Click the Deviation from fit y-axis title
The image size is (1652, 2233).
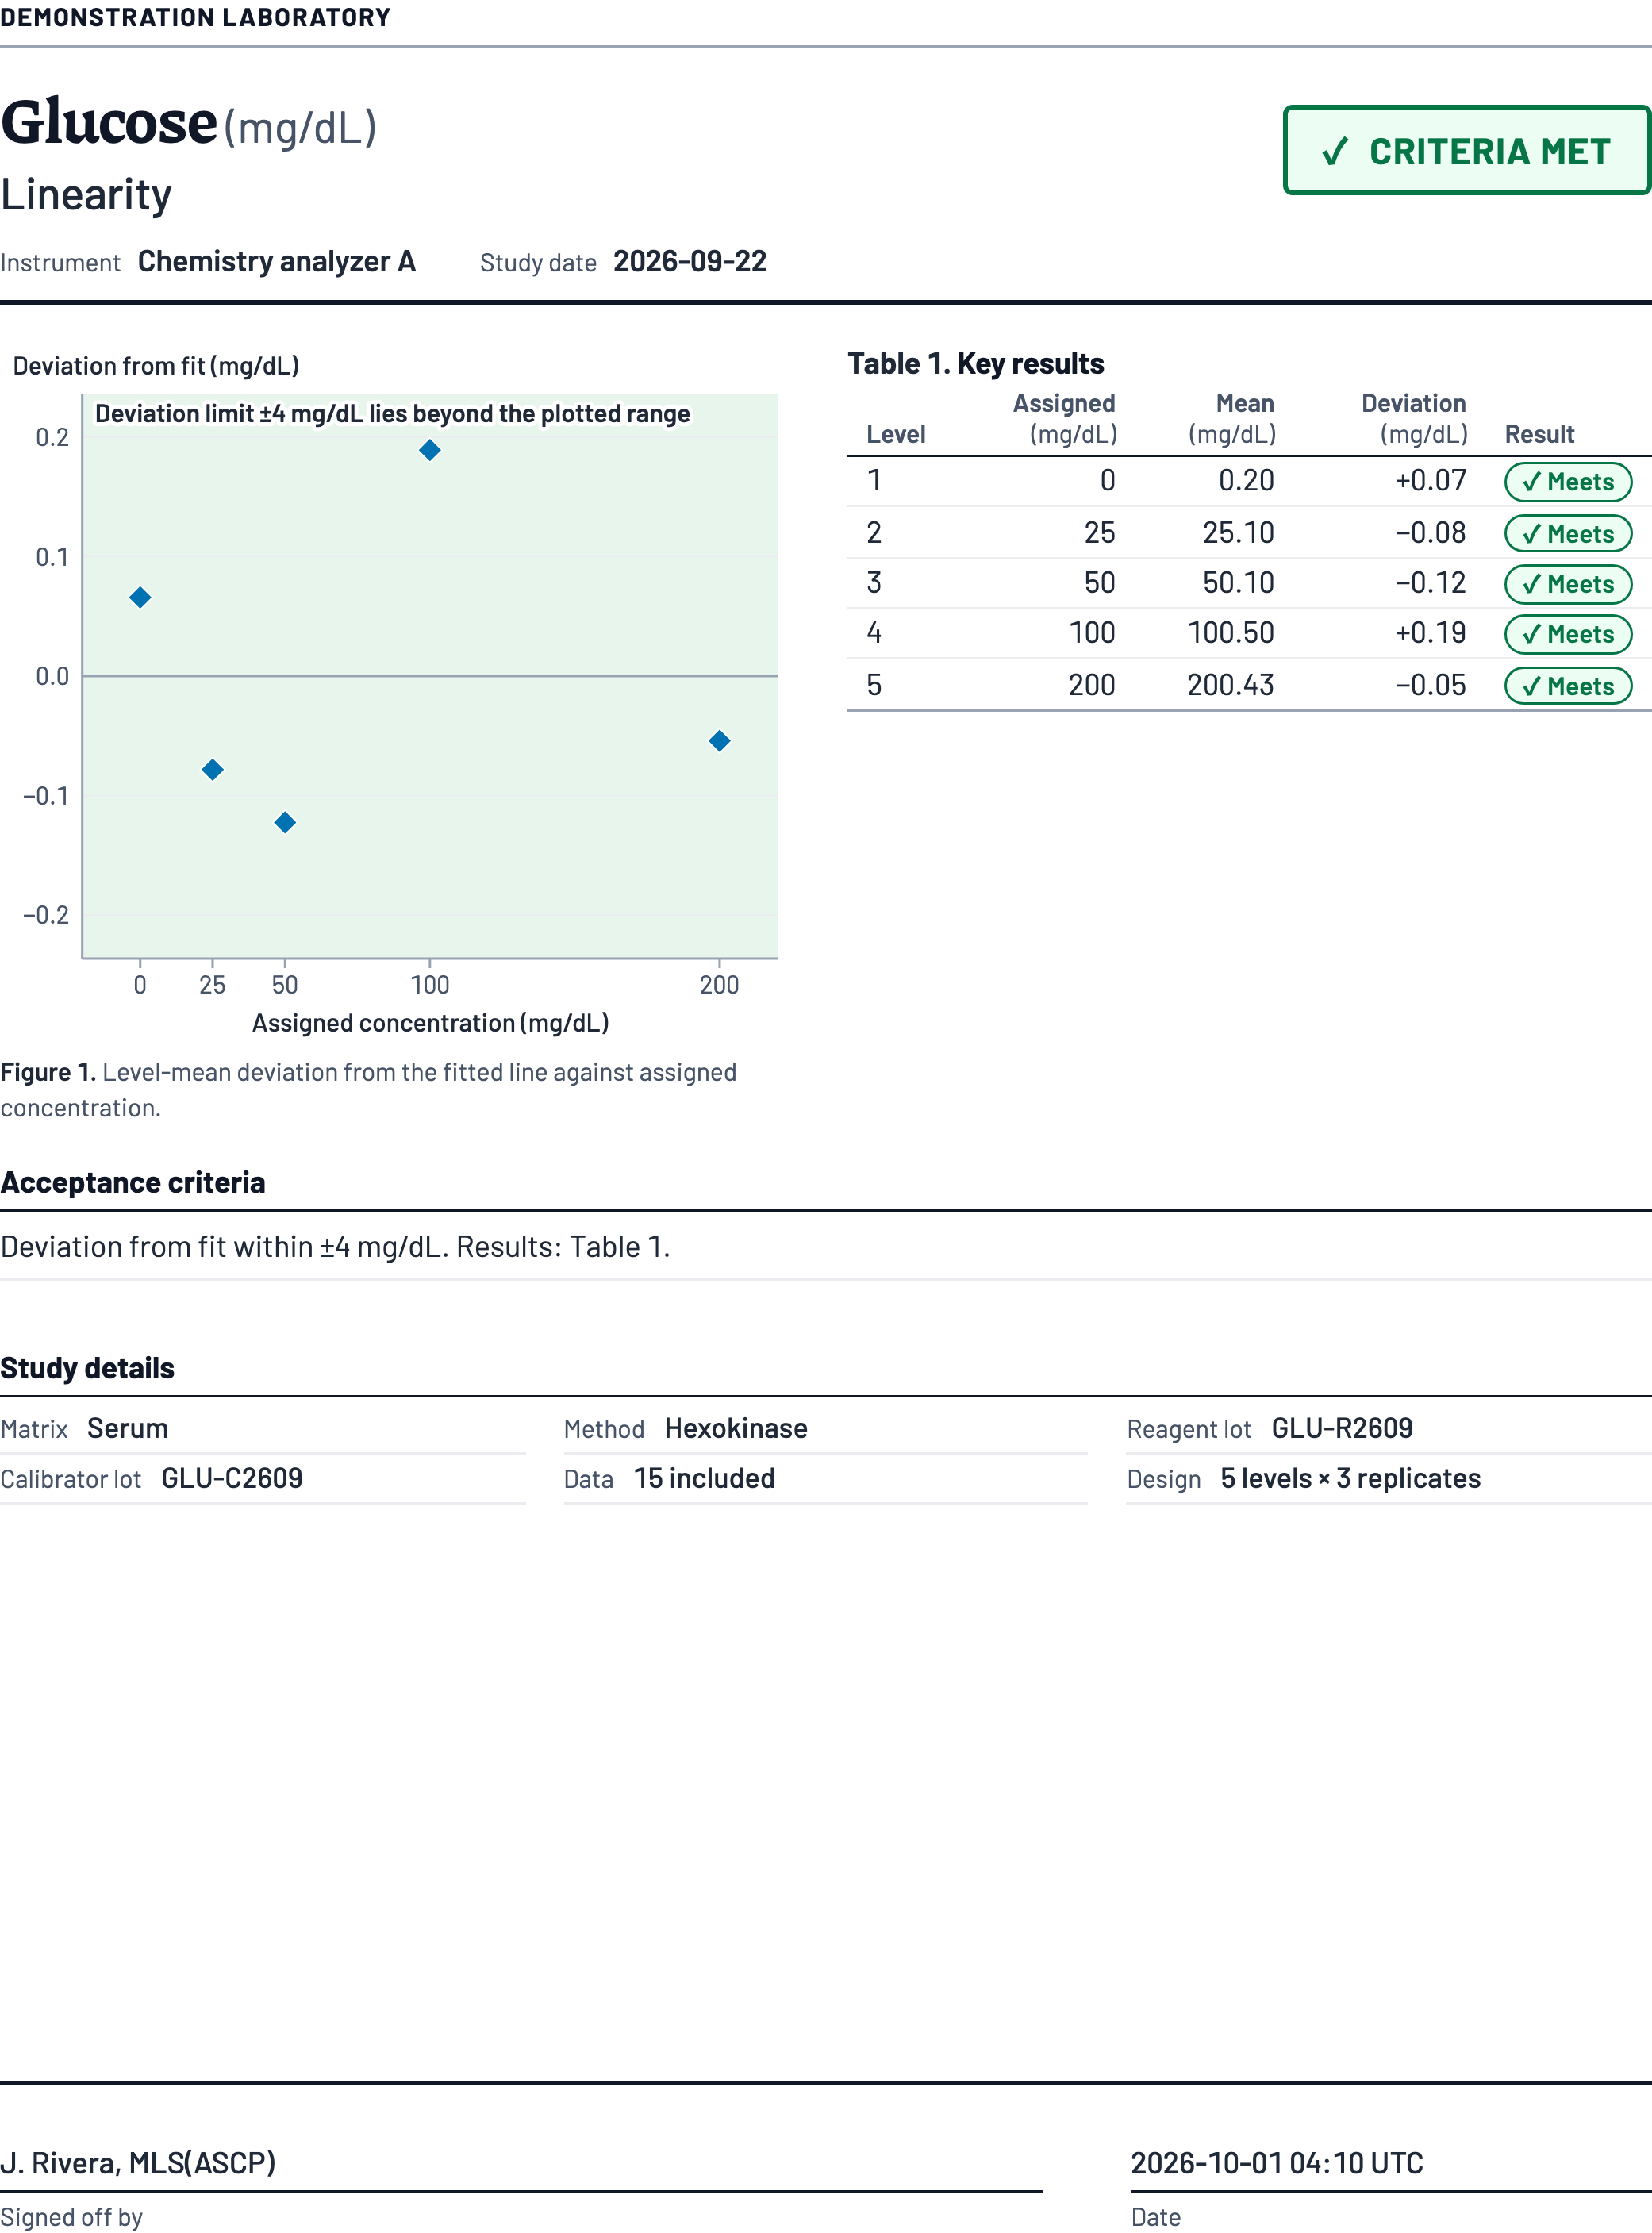click(156, 366)
